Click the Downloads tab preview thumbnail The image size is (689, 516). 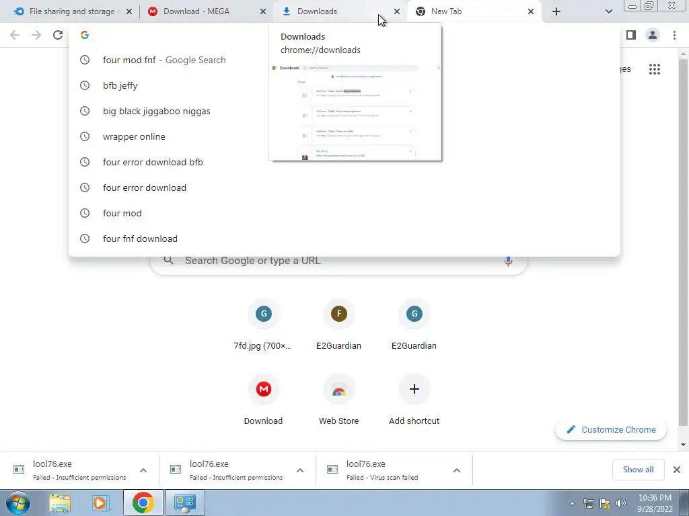point(355,112)
